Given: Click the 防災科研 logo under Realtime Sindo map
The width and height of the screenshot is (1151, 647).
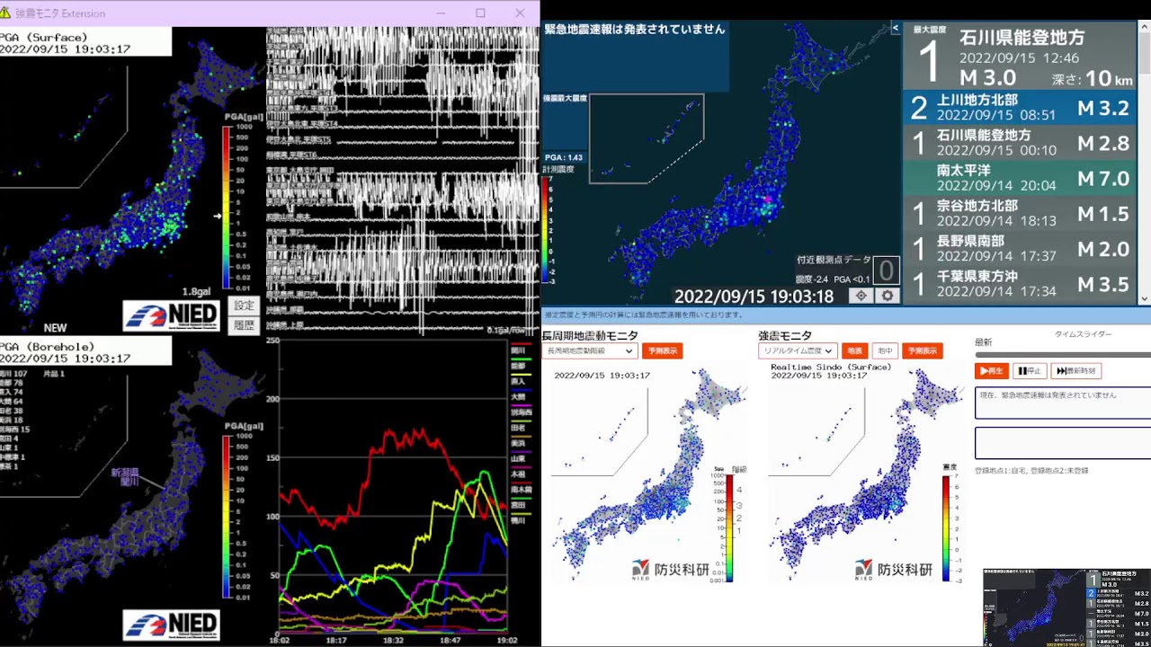Looking at the screenshot, I should (894, 570).
